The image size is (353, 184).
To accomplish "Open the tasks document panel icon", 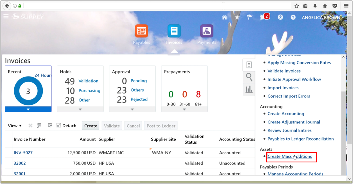I will (249, 65).
